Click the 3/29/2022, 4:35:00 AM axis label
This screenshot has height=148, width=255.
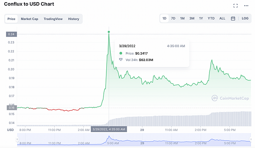[x=109, y=129]
